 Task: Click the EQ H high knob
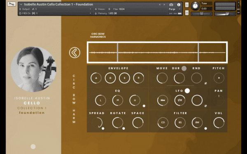[x=135, y=100]
